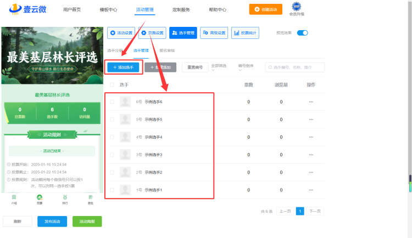Check the select-all box in table header
The image size is (412, 238).
click(112, 85)
